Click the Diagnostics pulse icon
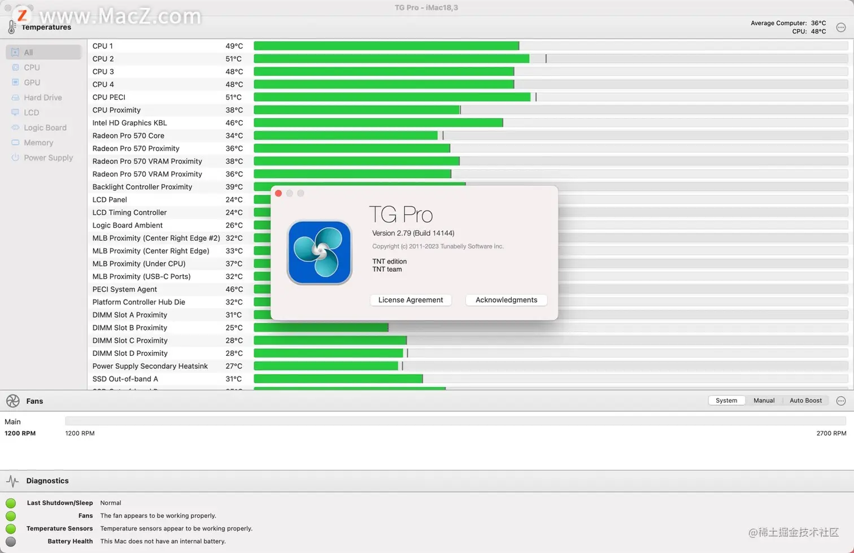 tap(12, 481)
